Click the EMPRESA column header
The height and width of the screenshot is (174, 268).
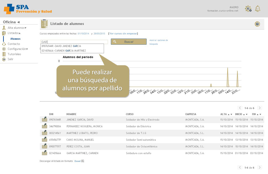coord(191,114)
